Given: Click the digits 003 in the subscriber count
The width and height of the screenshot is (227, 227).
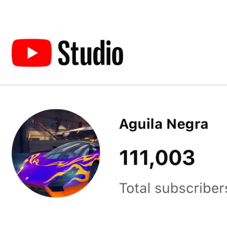Looking at the screenshot, I should pos(175,158).
